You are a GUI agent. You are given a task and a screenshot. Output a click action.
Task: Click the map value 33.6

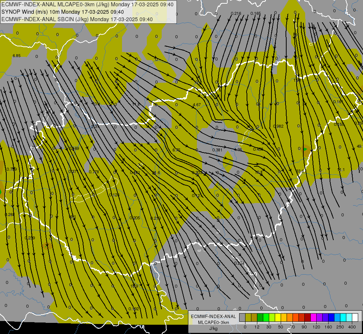click(300, 171)
